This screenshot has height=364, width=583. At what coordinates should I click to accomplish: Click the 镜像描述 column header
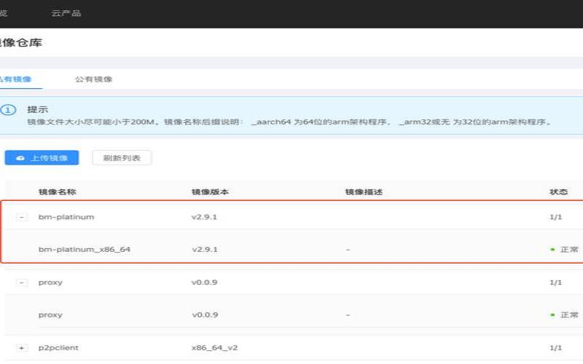pos(364,192)
